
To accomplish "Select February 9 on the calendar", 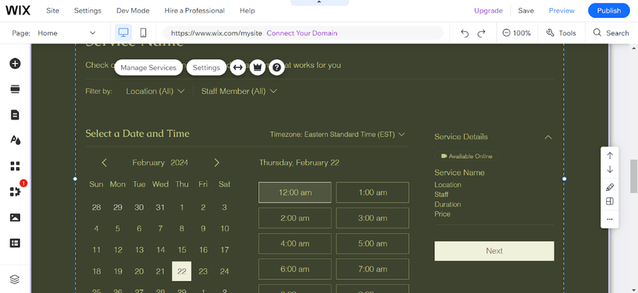I will click(x=203, y=229).
